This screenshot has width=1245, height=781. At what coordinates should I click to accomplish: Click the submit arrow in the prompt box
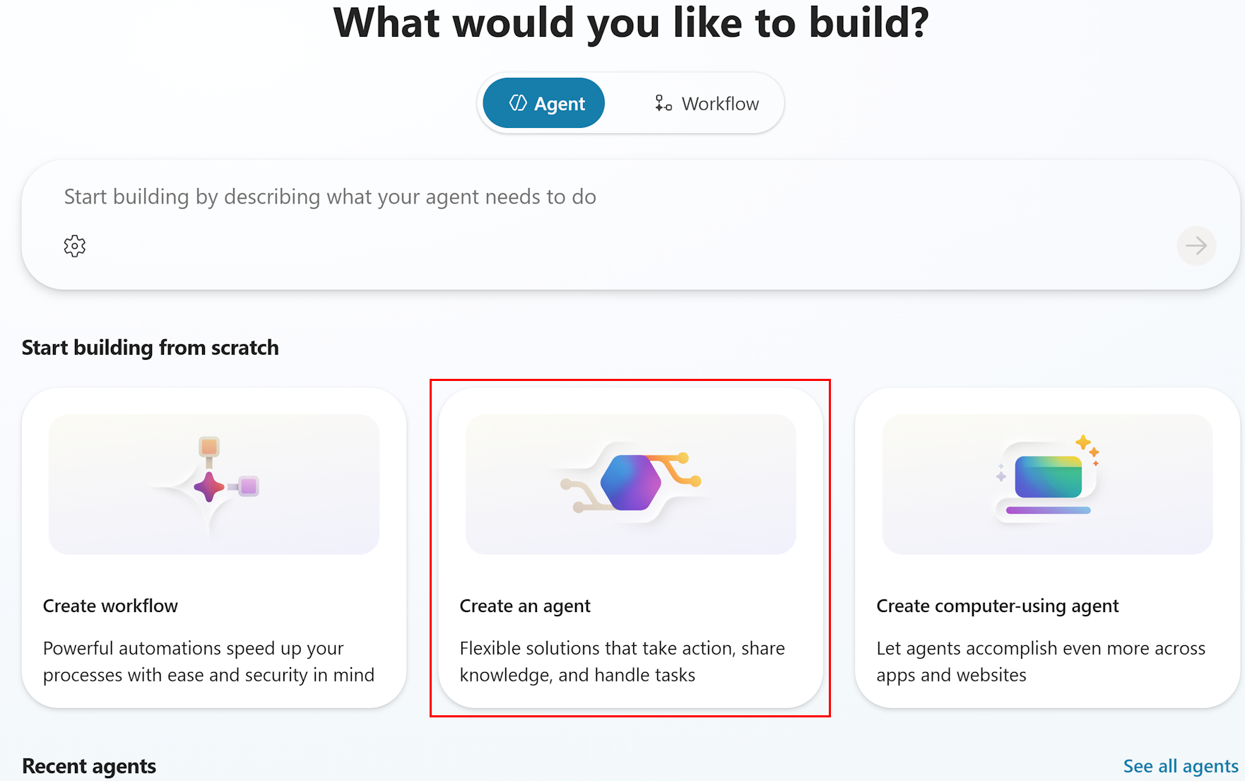1196,246
